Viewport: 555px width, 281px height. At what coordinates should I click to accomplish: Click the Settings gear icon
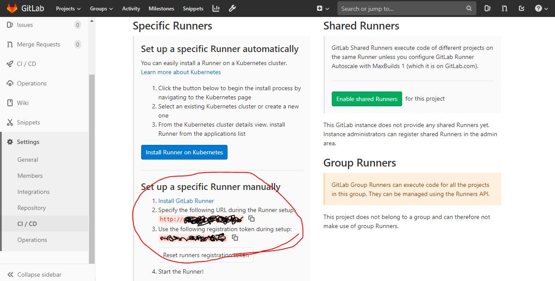(x=10, y=142)
